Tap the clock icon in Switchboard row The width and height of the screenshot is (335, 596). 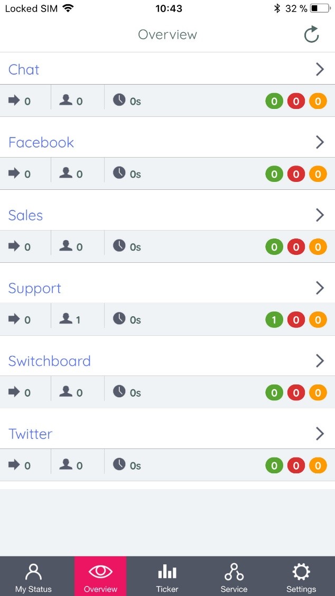[x=119, y=391]
